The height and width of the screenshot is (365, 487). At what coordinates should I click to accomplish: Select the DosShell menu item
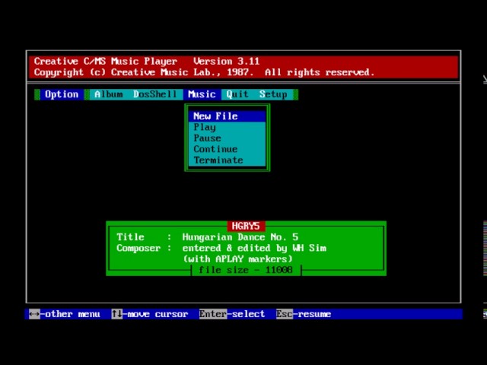point(154,94)
